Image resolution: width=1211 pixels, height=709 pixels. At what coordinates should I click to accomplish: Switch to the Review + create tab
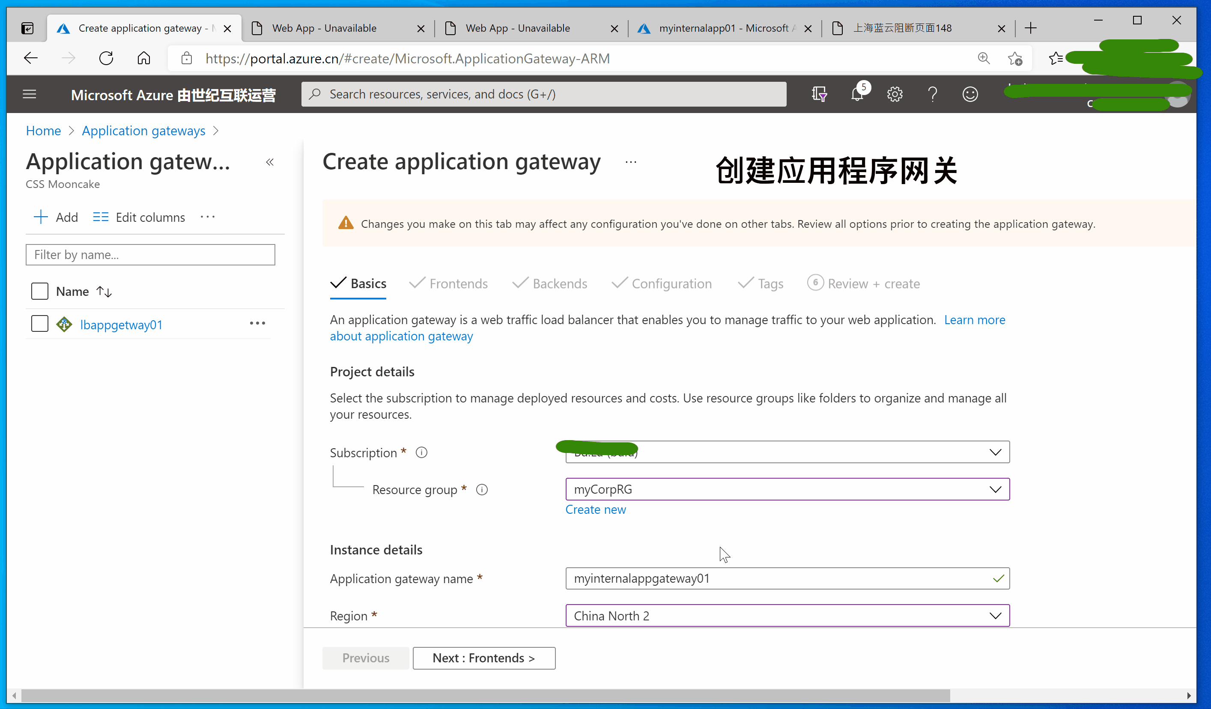pyautogui.click(x=873, y=283)
